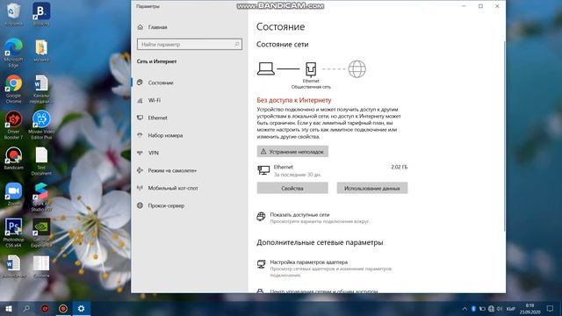This screenshot has height=316, width=562.
Task: Click the Bluetooth tray icon
Action: click(473, 308)
